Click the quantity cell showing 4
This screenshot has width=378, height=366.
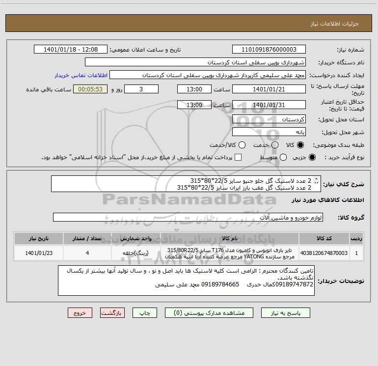click(x=87, y=253)
